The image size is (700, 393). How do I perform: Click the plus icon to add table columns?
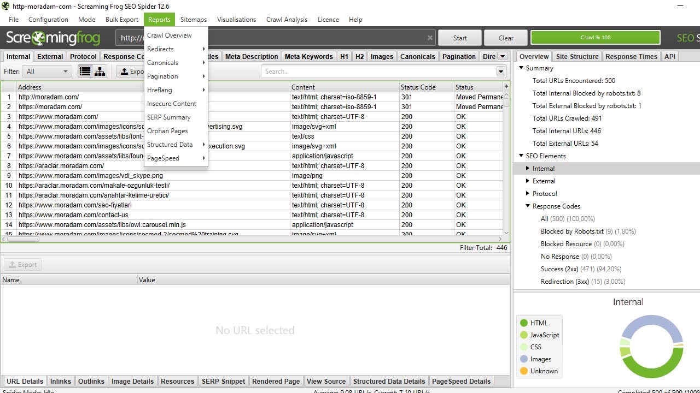[x=506, y=86]
